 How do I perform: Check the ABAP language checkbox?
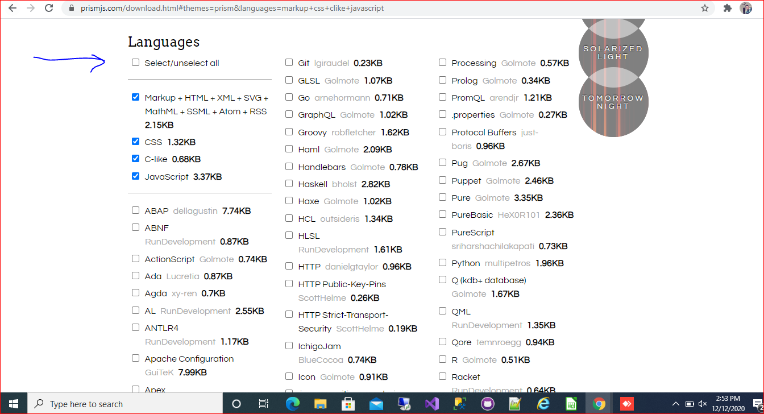point(135,210)
